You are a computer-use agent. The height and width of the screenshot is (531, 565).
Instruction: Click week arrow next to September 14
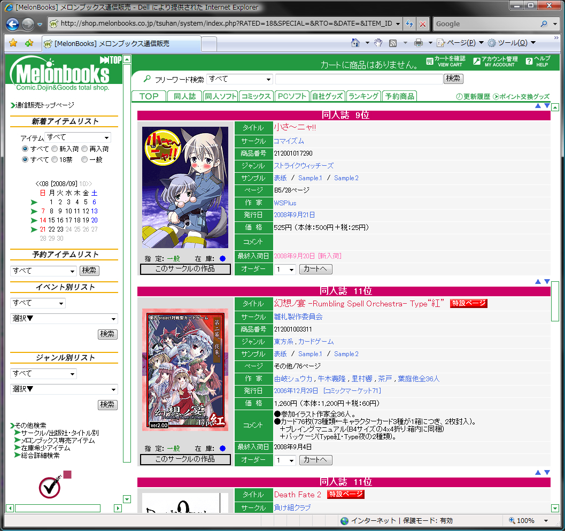click(34, 220)
